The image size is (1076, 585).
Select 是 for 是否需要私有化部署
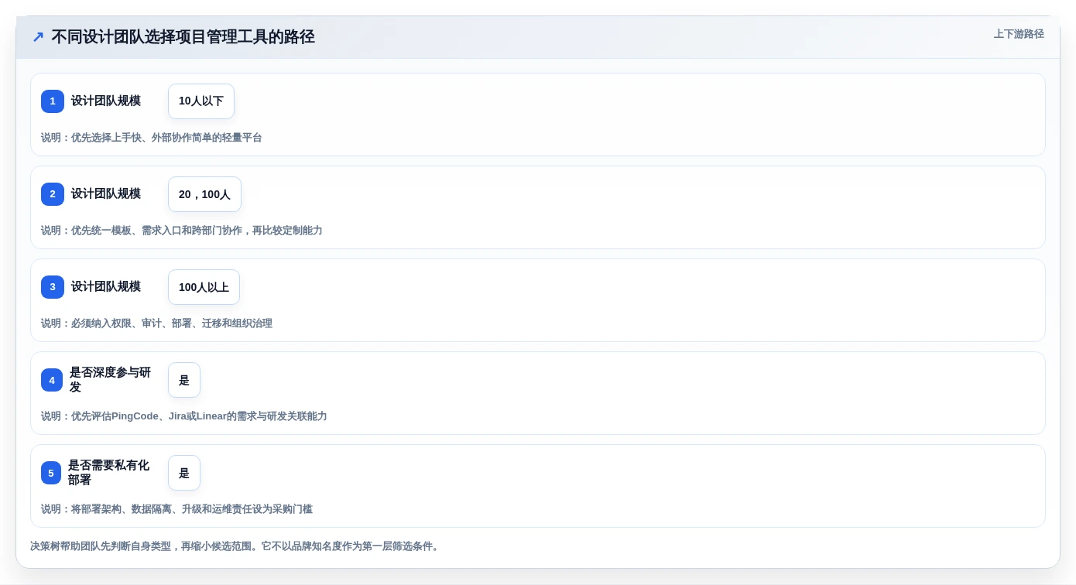pos(184,473)
